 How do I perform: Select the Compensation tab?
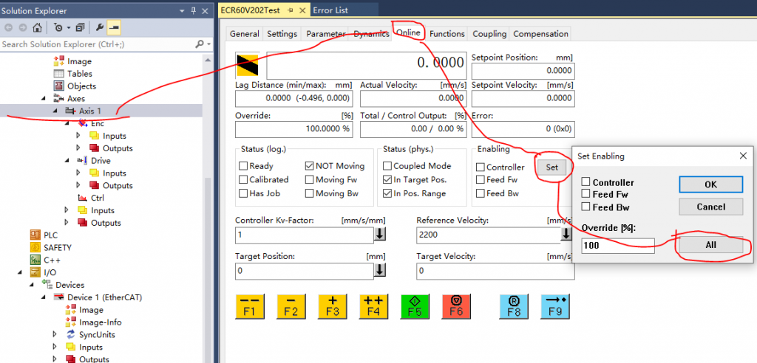pyautogui.click(x=540, y=34)
